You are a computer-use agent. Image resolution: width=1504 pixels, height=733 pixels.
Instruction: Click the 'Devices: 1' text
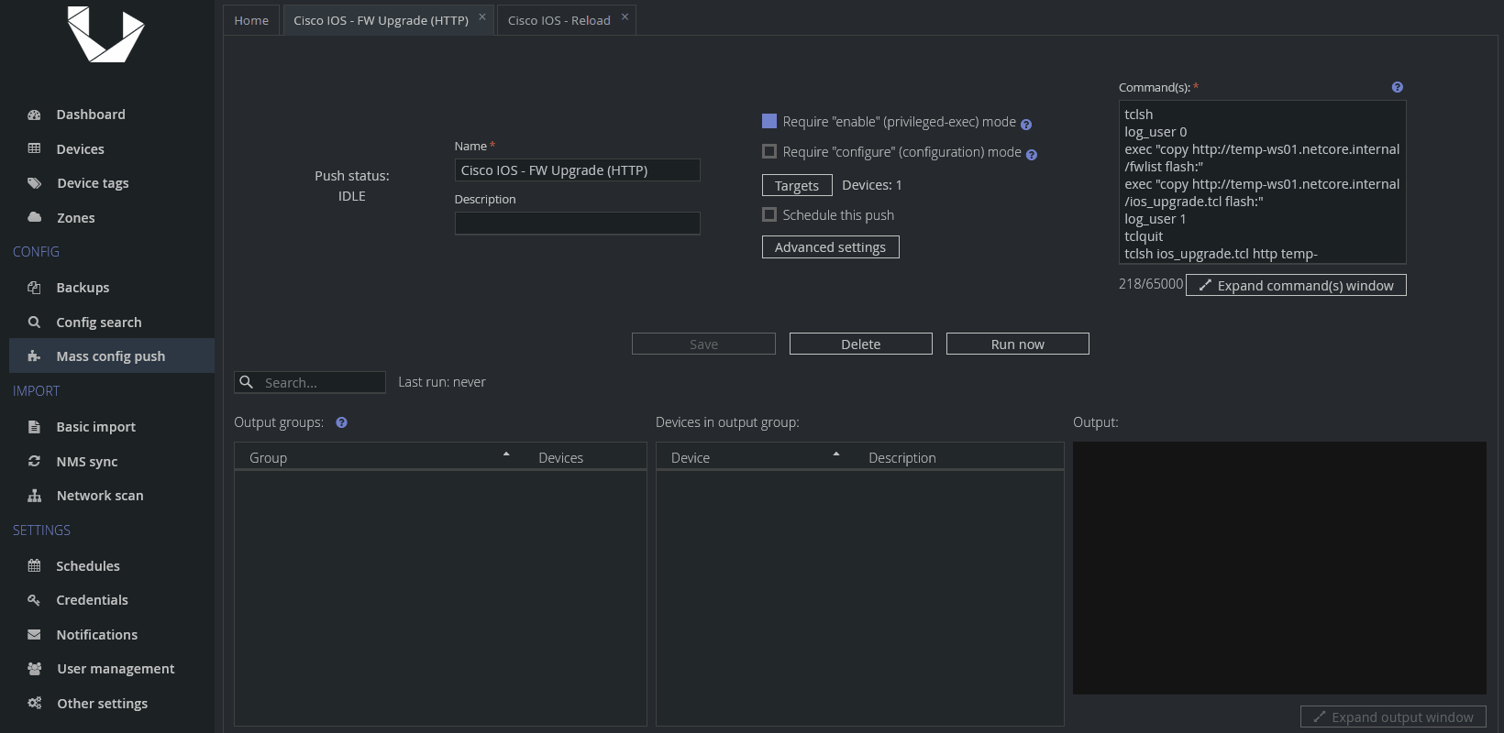(x=872, y=185)
